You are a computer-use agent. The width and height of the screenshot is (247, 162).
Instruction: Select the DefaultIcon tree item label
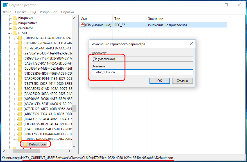pos(37,144)
